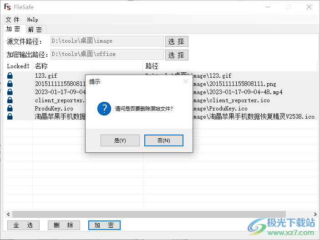Screen dimensions: 320x240
Task: Select the ProduKey.ico file name
Action: point(54,108)
